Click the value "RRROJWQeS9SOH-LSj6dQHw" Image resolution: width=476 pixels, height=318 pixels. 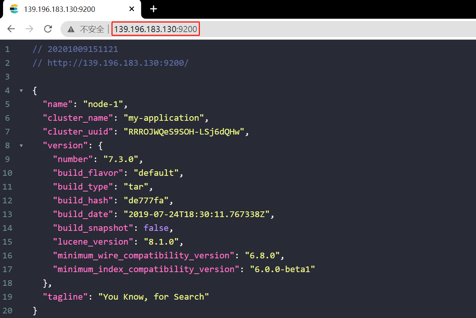coord(184,132)
